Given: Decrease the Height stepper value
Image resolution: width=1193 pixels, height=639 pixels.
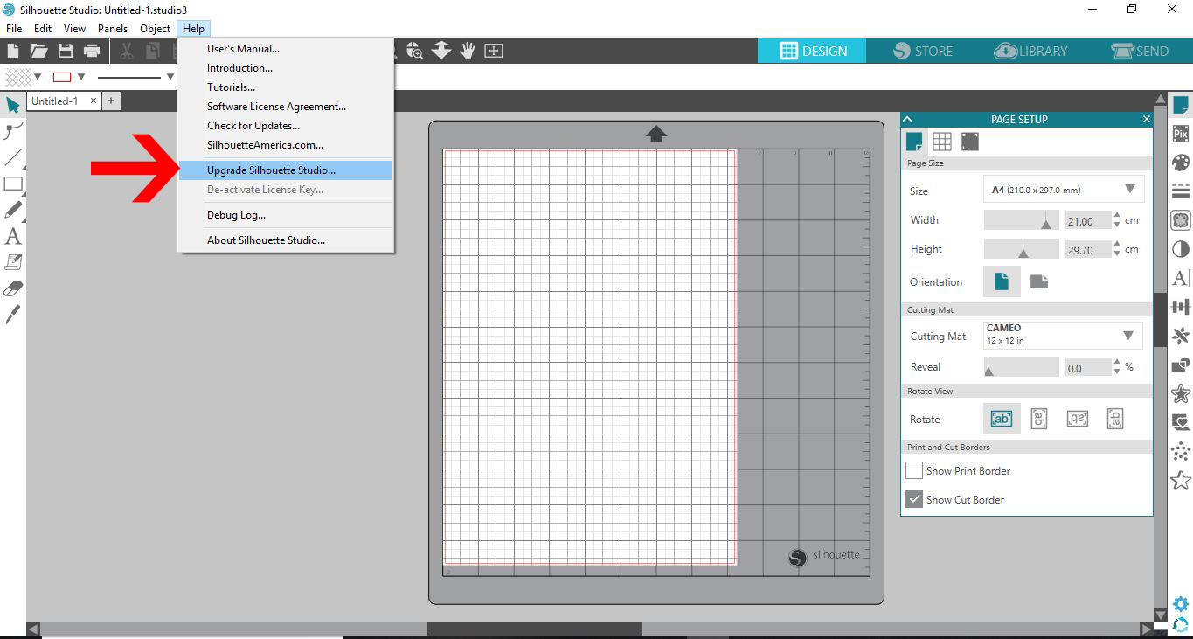Looking at the screenshot, I should click(x=1117, y=254).
